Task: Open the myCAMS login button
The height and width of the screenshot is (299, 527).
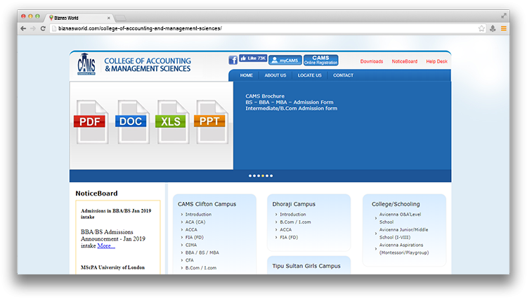Action: tap(285, 61)
